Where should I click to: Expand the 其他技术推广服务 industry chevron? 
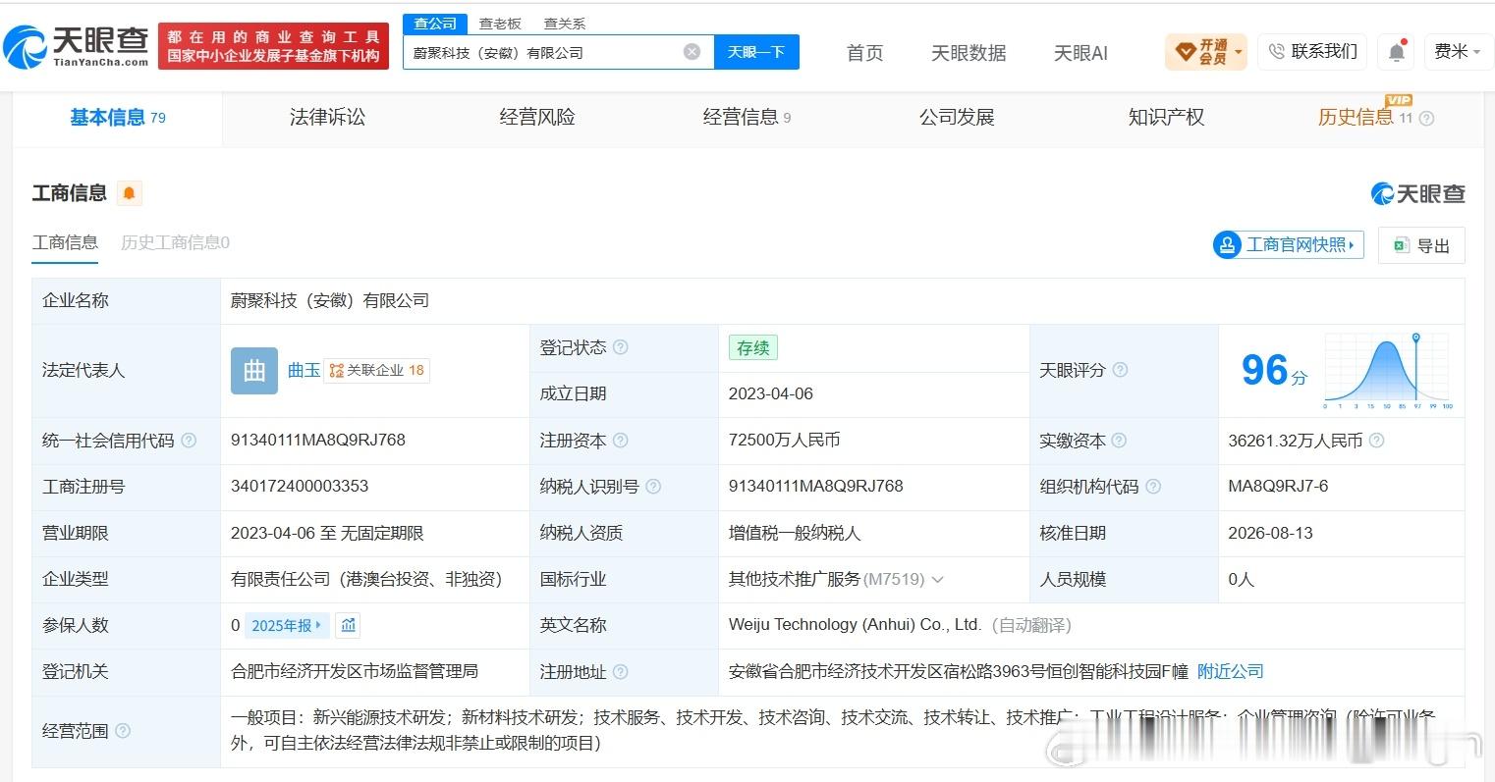point(937,580)
